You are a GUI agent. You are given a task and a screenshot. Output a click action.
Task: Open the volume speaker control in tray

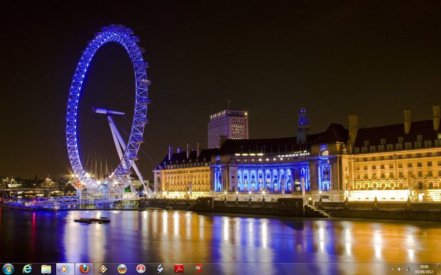[x=400, y=269]
